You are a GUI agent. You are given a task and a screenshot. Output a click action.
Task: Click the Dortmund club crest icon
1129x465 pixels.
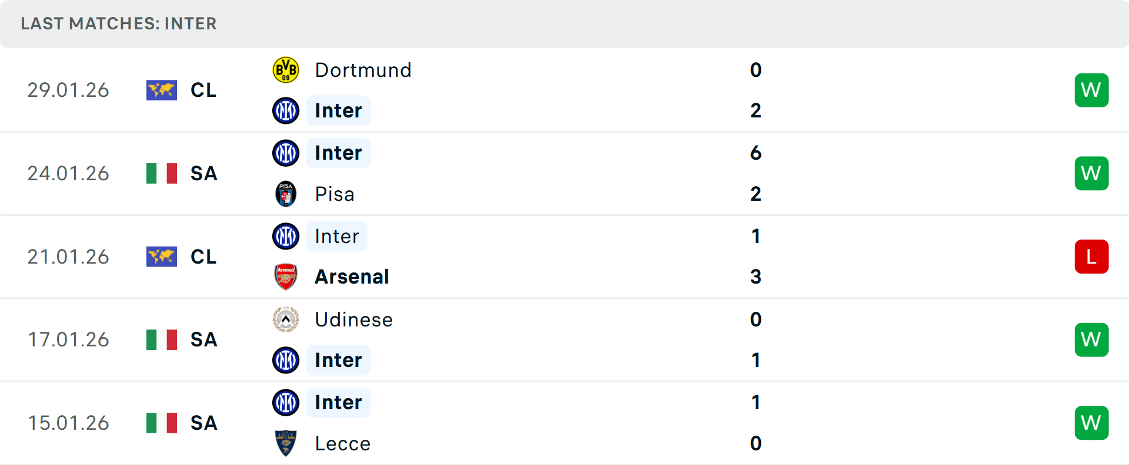(x=286, y=70)
